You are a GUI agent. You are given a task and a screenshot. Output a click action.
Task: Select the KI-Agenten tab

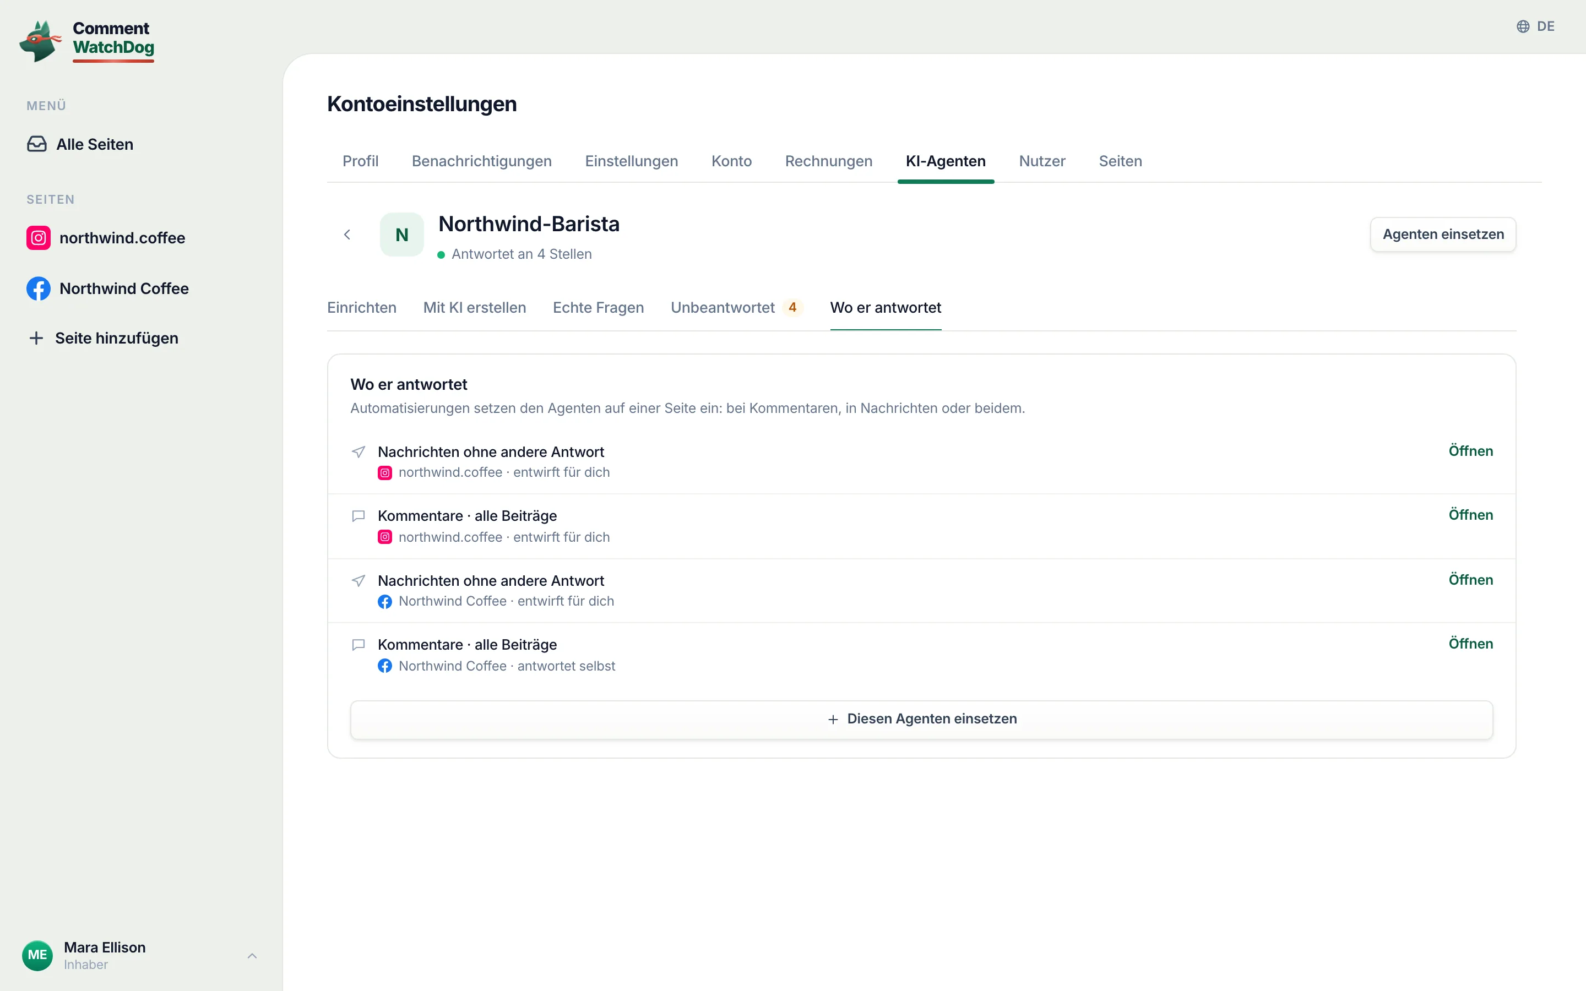pyautogui.click(x=946, y=161)
